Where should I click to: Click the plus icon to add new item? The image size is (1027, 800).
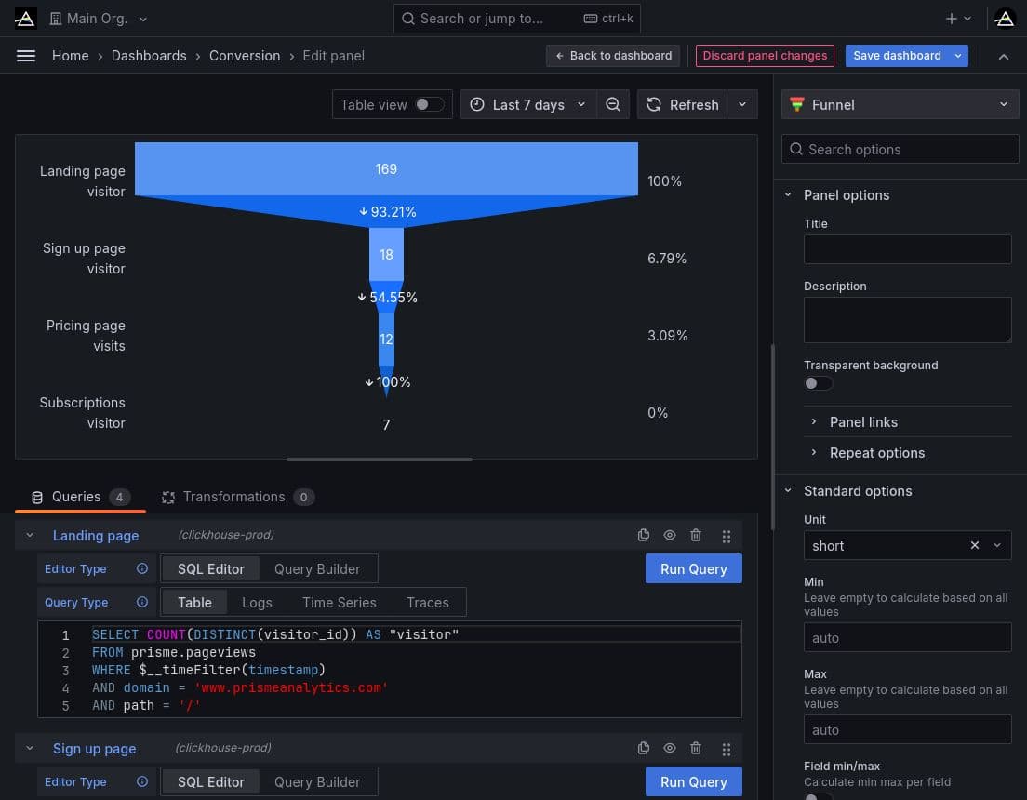point(952,19)
